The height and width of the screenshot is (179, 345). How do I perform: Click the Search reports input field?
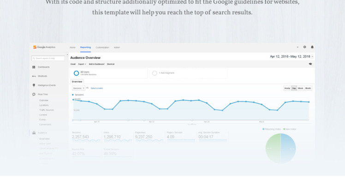[48, 58]
